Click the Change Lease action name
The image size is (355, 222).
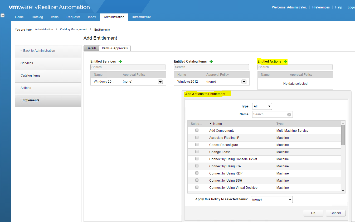[x=220, y=152]
